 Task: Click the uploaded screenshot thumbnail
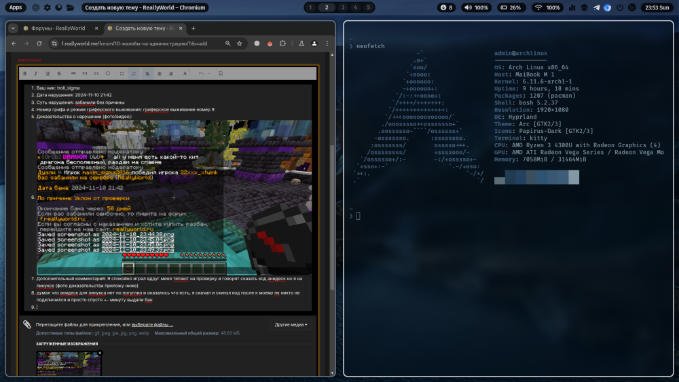[69, 364]
